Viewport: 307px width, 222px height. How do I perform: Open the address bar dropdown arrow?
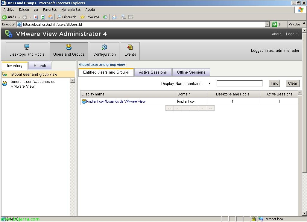[267, 24]
